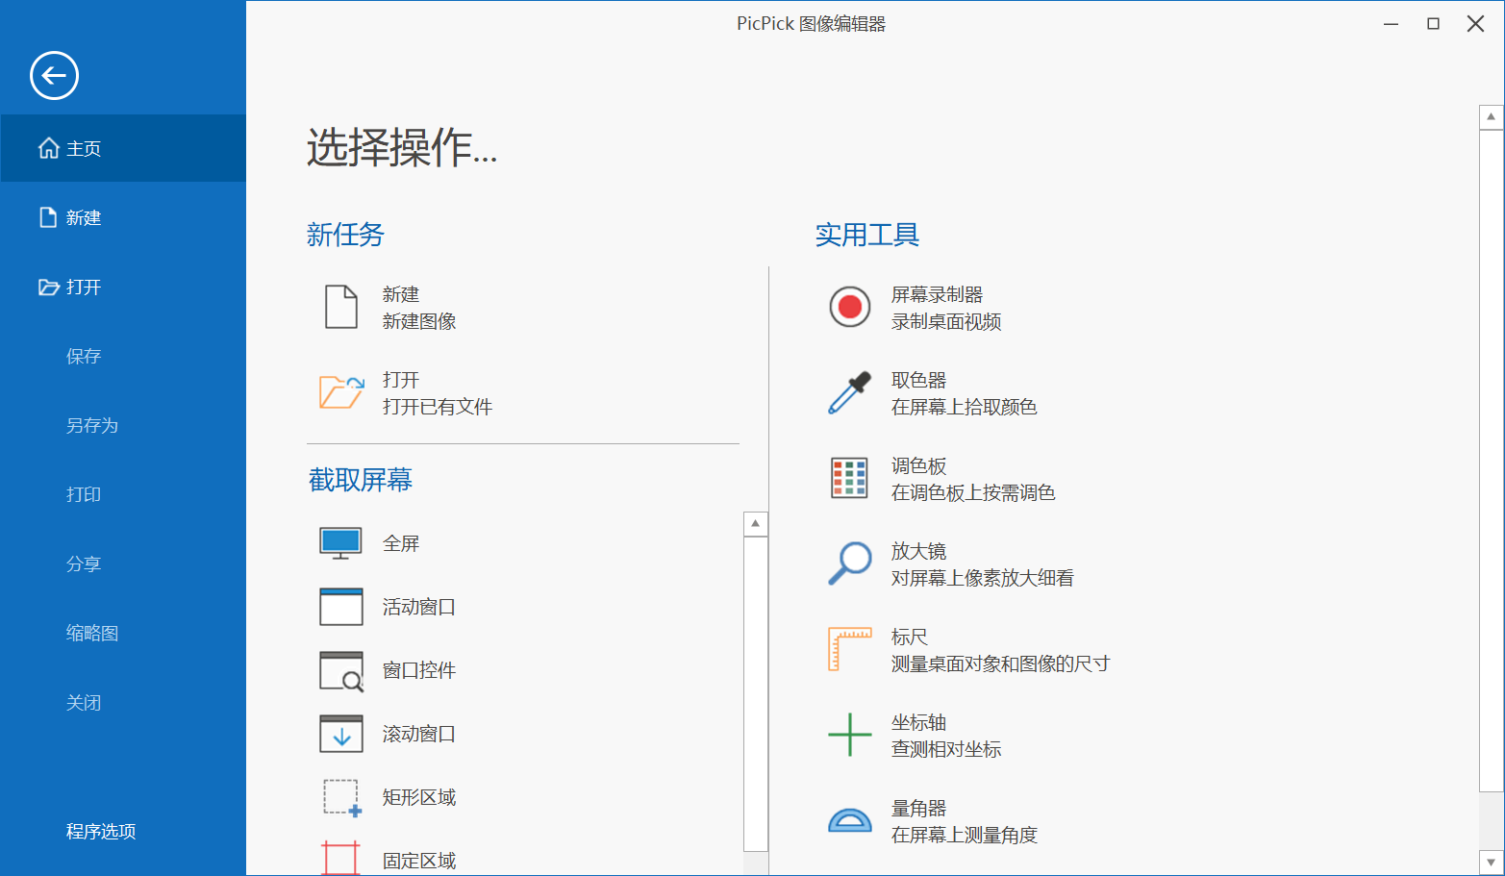The width and height of the screenshot is (1505, 876).
Task: Click the eyedropper icon for 取色器
Action: coord(850,392)
